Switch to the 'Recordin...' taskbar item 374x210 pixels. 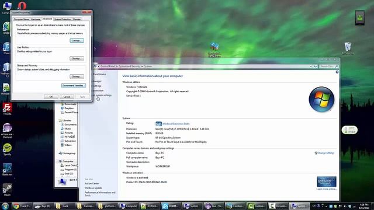pyautogui.click(x=278, y=206)
